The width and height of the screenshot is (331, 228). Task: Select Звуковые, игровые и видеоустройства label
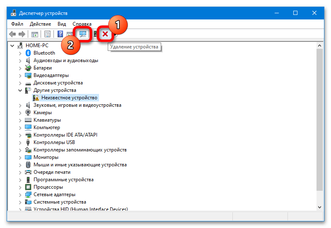click(77, 105)
